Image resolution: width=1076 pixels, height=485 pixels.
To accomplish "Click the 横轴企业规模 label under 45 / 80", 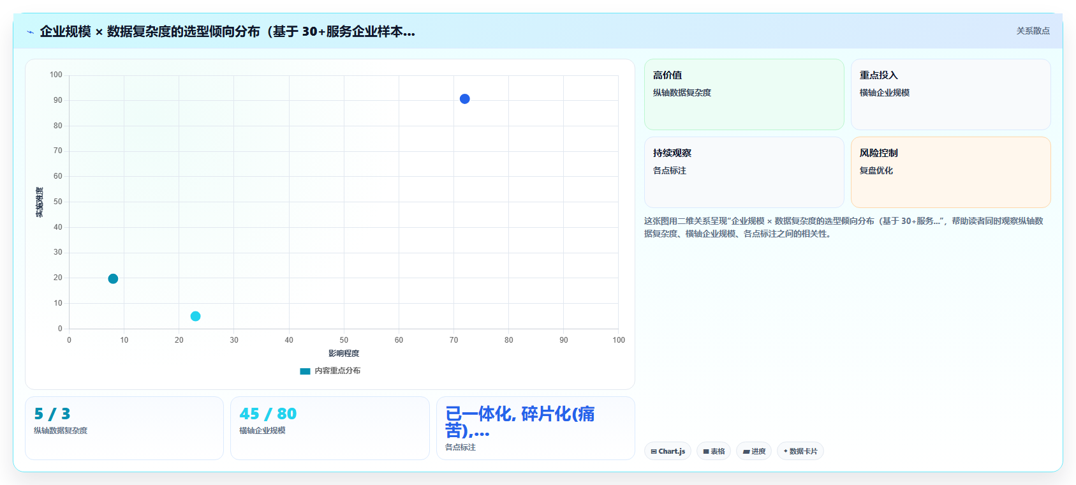I will coord(262,431).
